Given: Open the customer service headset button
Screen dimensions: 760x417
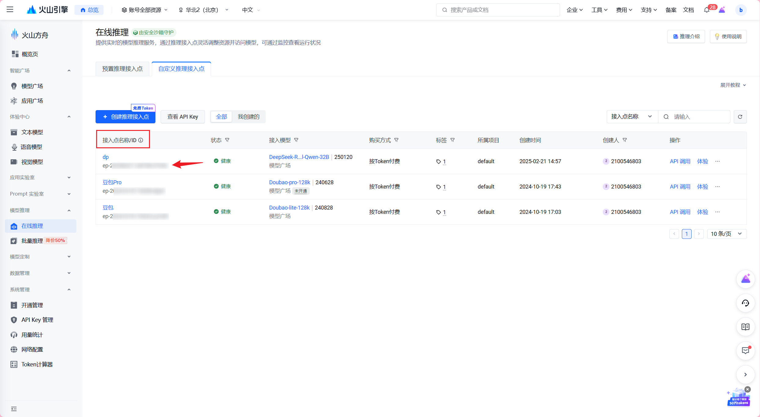Looking at the screenshot, I should click(746, 303).
